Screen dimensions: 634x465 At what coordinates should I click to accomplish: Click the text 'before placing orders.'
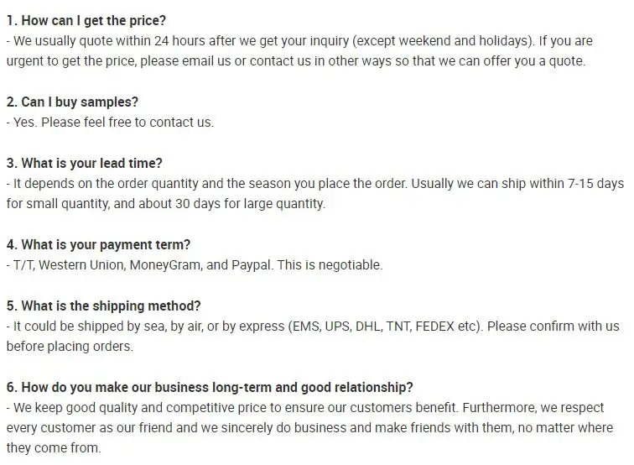click(69, 347)
